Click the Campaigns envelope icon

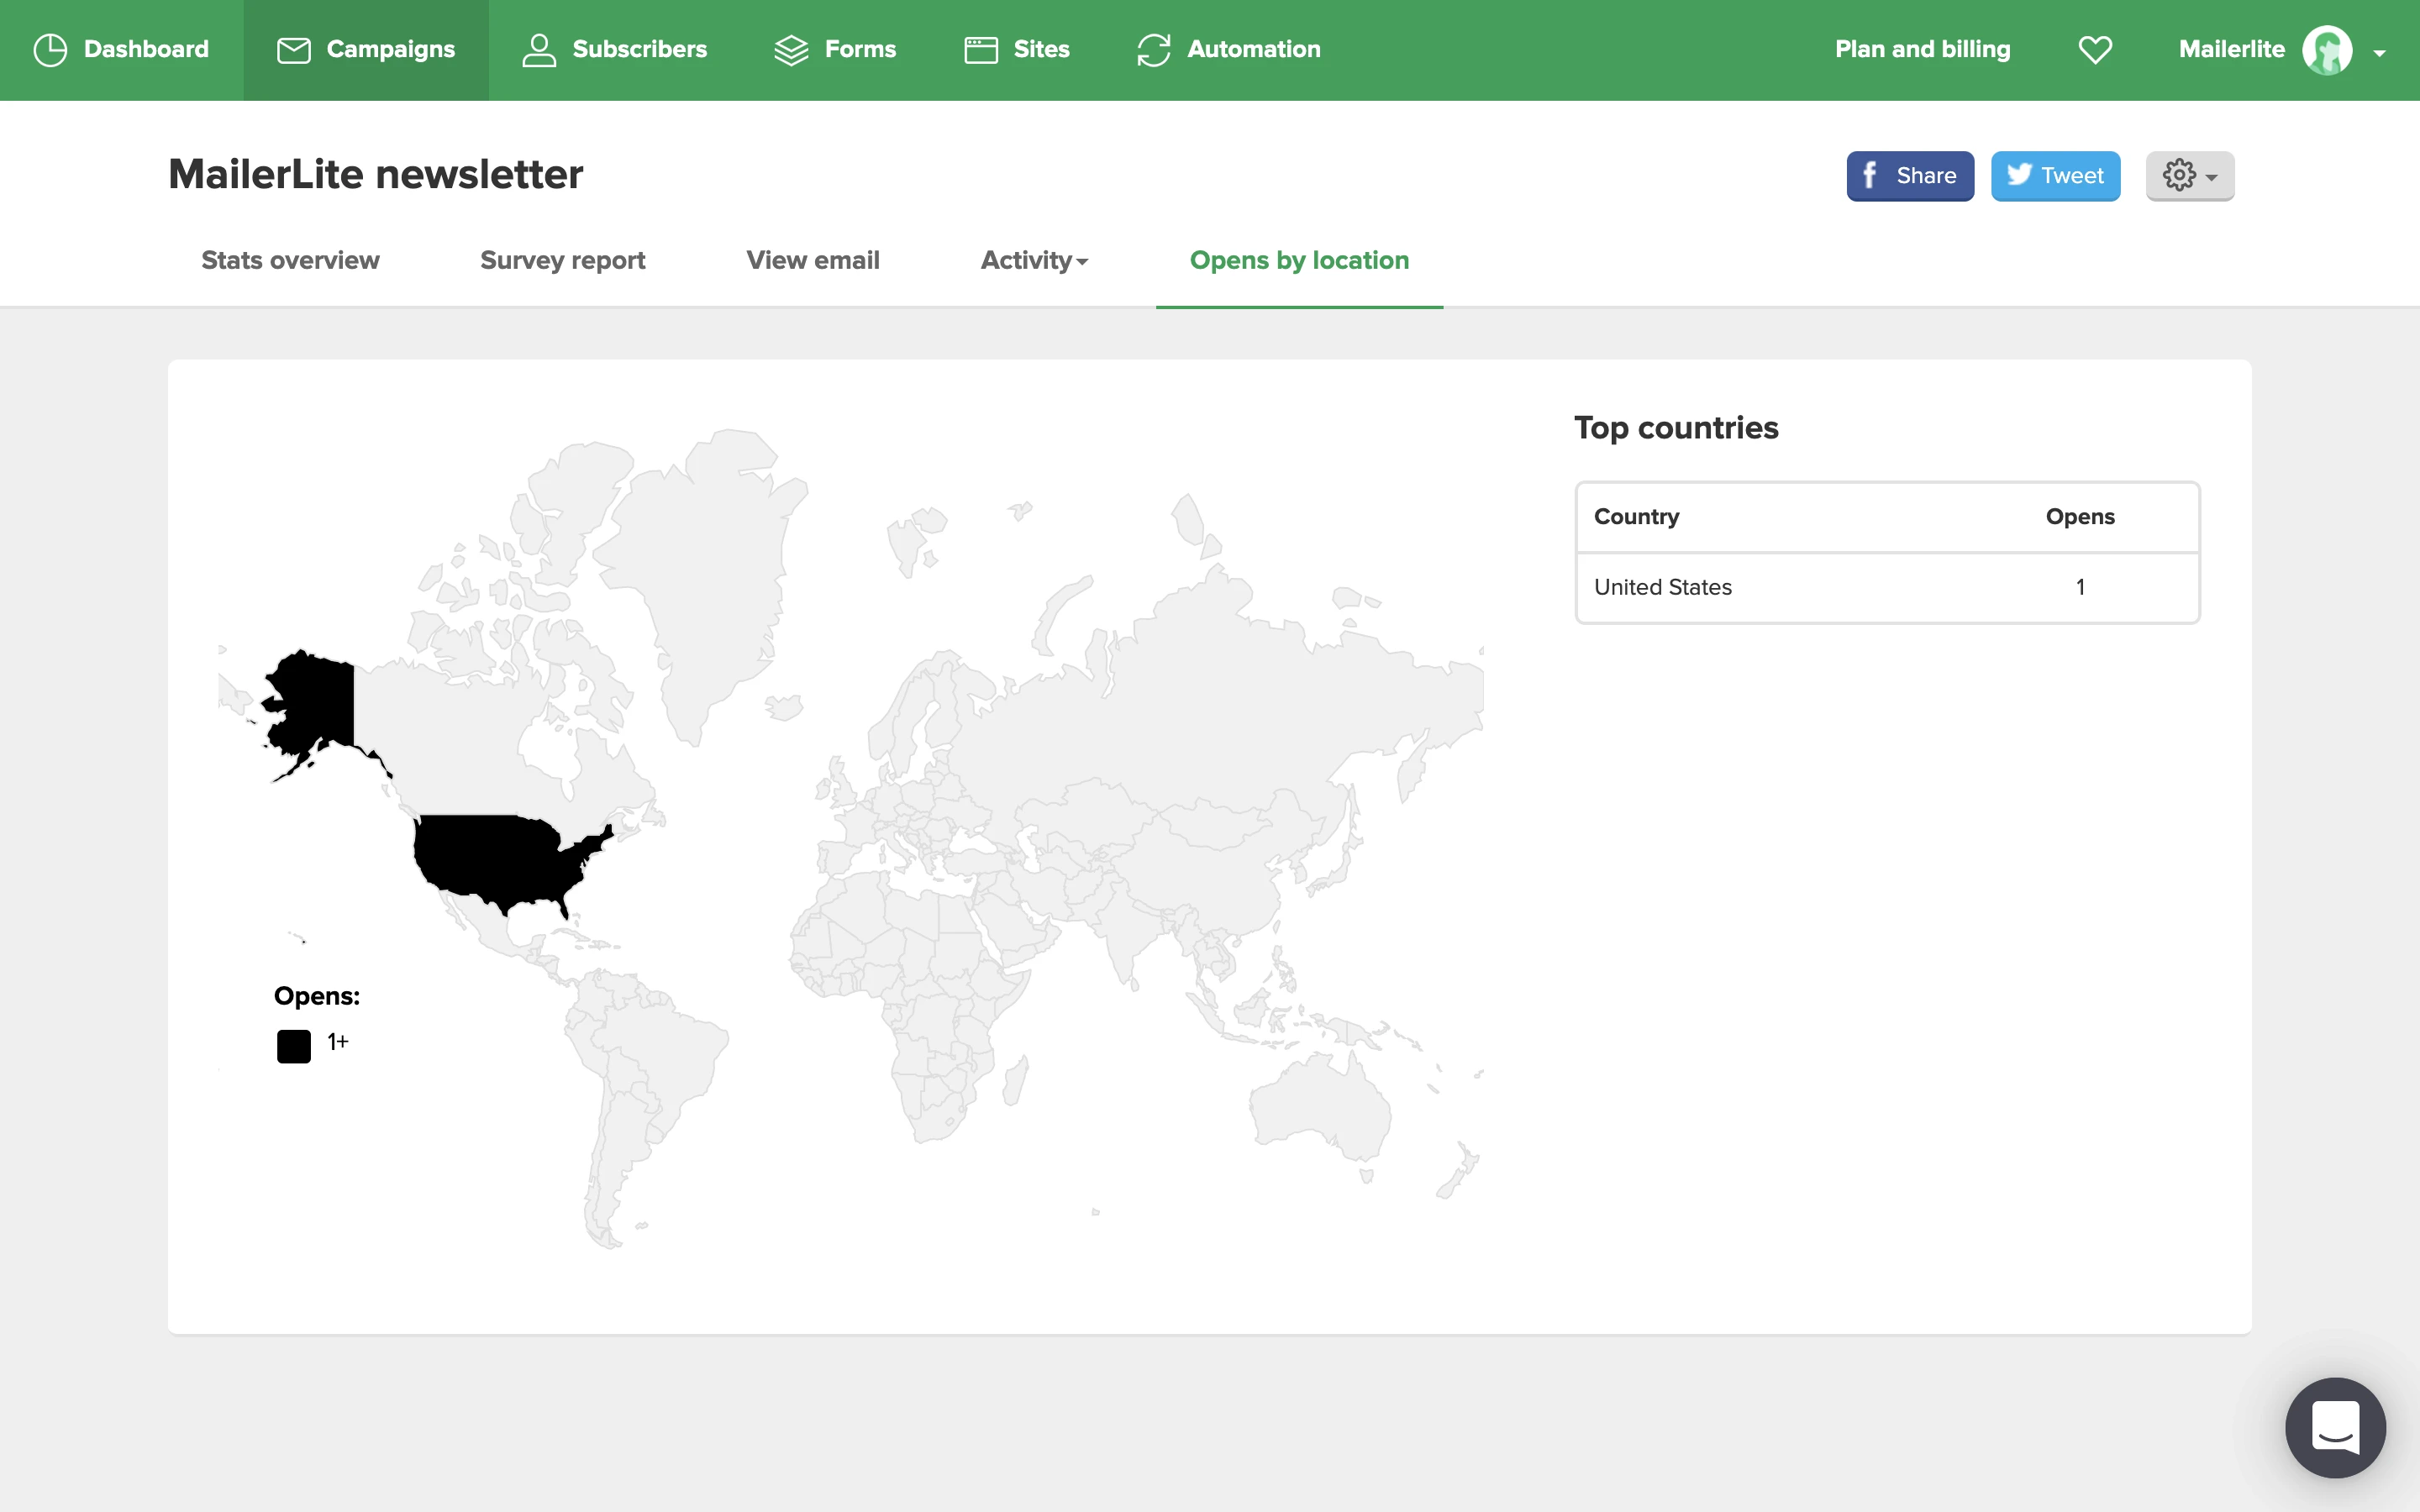point(293,50)
